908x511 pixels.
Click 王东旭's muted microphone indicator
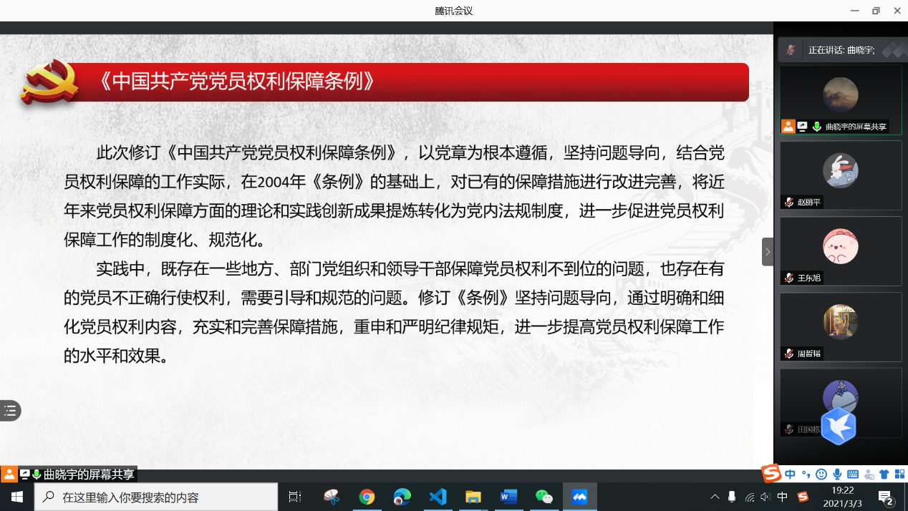tap(788, 278)
